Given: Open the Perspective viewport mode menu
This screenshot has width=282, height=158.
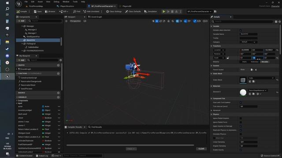Looking at the screenshot, I should 75,21.
